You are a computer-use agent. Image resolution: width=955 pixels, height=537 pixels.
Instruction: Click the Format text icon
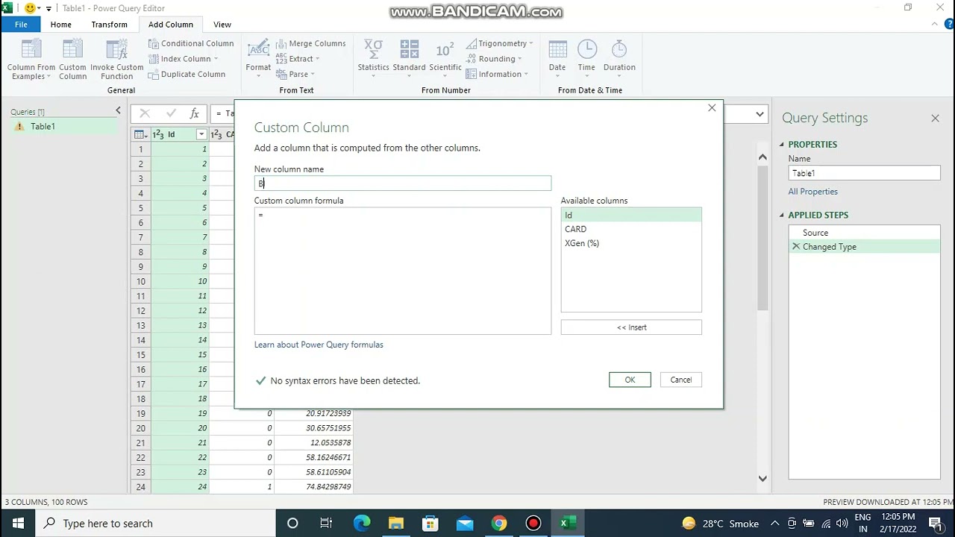point(258,49)
